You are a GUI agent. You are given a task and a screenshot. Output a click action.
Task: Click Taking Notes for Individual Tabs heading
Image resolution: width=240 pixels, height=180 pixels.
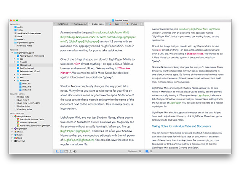point(181,126)
